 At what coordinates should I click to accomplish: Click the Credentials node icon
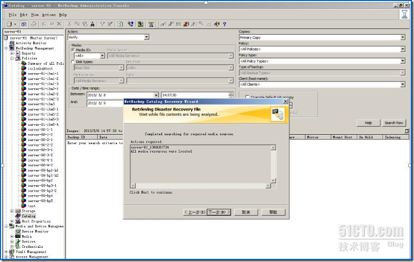pos(18,246)
